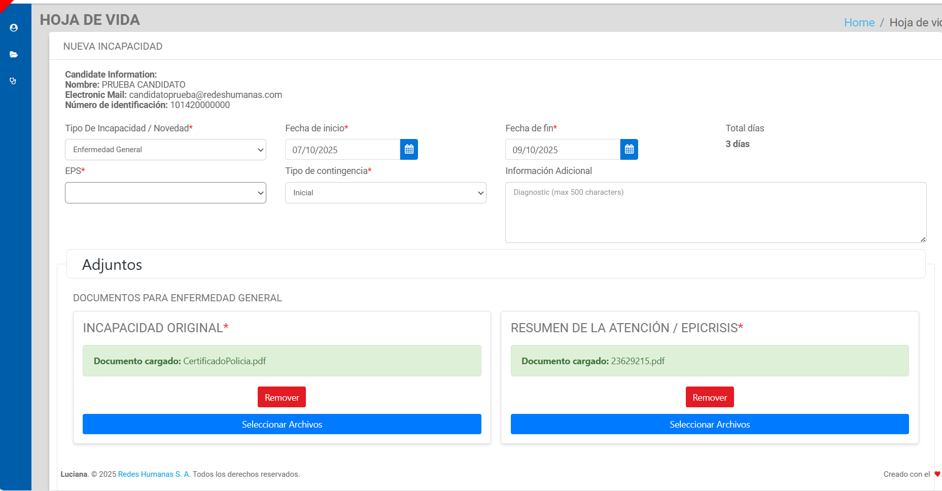This screenshot has width=942, height=491.
Task: Open the Redes Humanas S. A. footer link
Action: coord(154,474)
